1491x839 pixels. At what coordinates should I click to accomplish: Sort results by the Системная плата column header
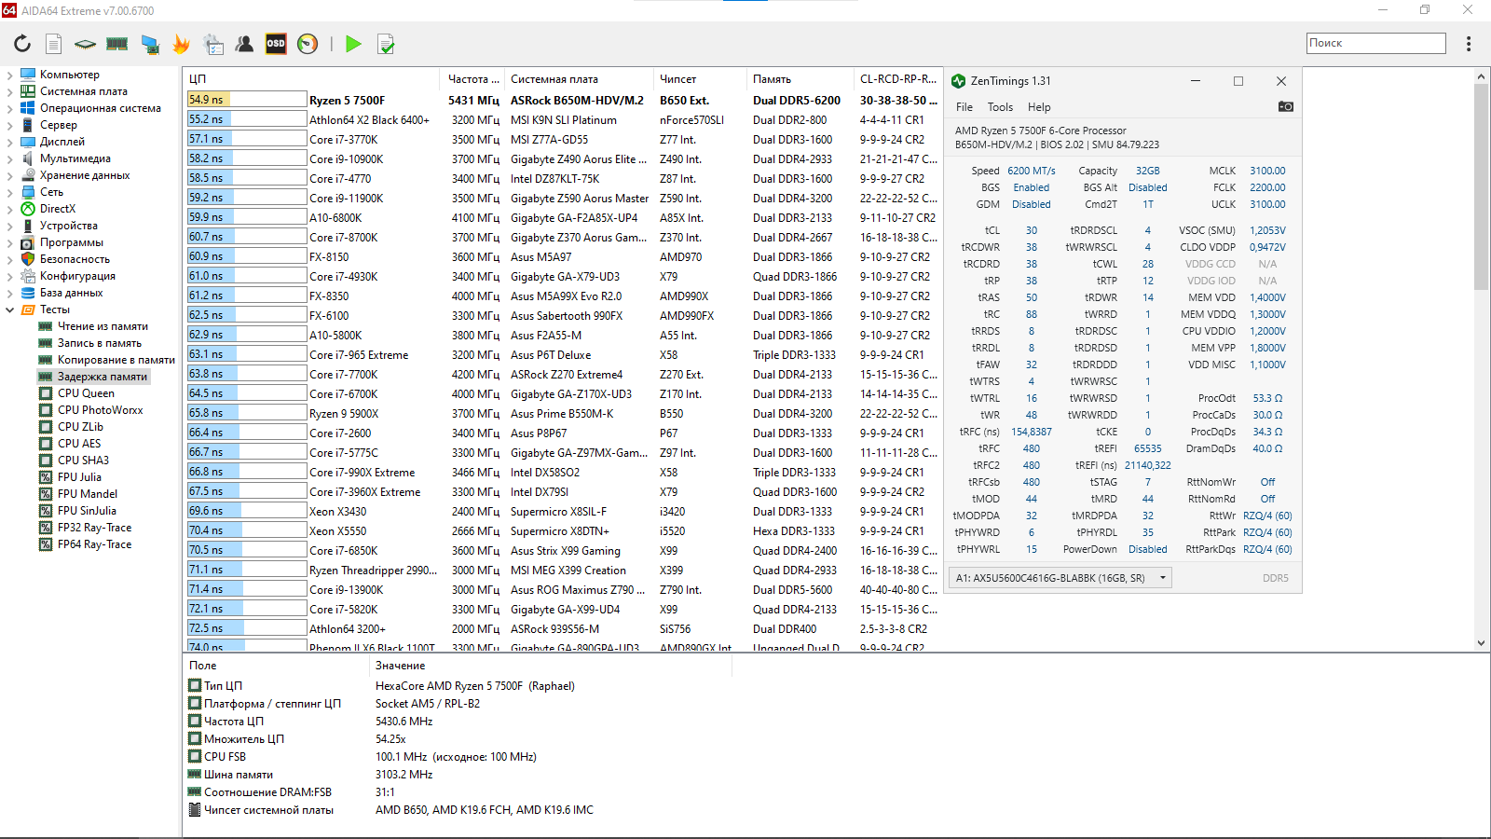pos(579,79)
